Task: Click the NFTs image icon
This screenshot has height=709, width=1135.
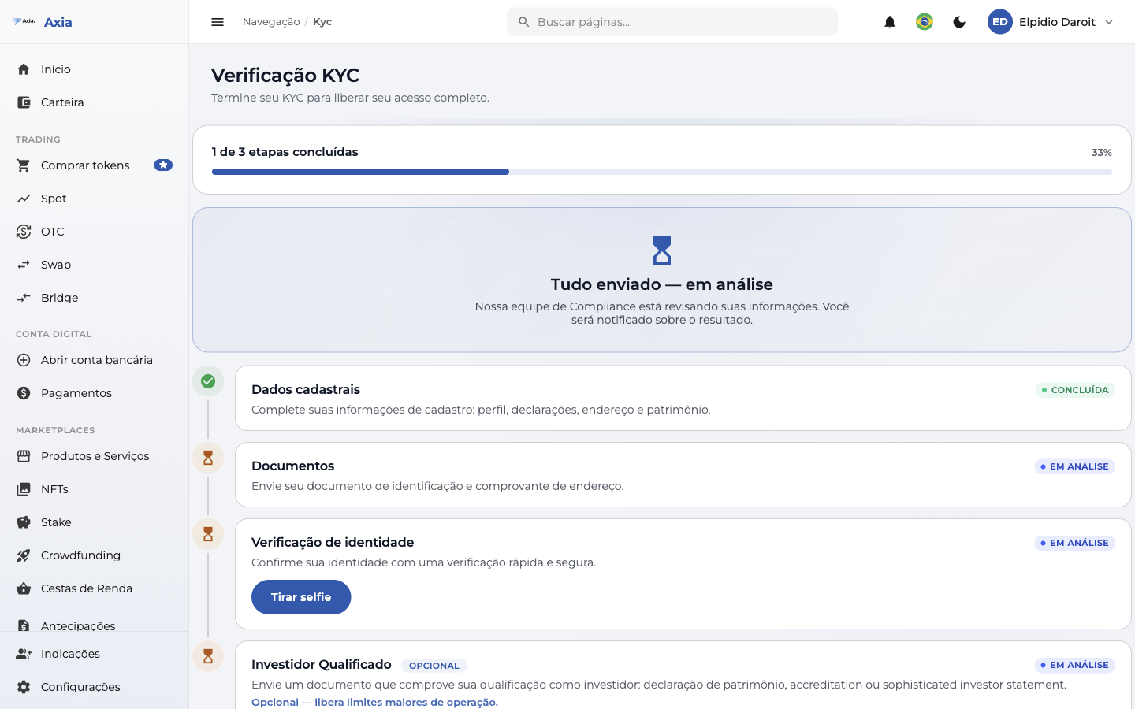Action: click(24, 489)
